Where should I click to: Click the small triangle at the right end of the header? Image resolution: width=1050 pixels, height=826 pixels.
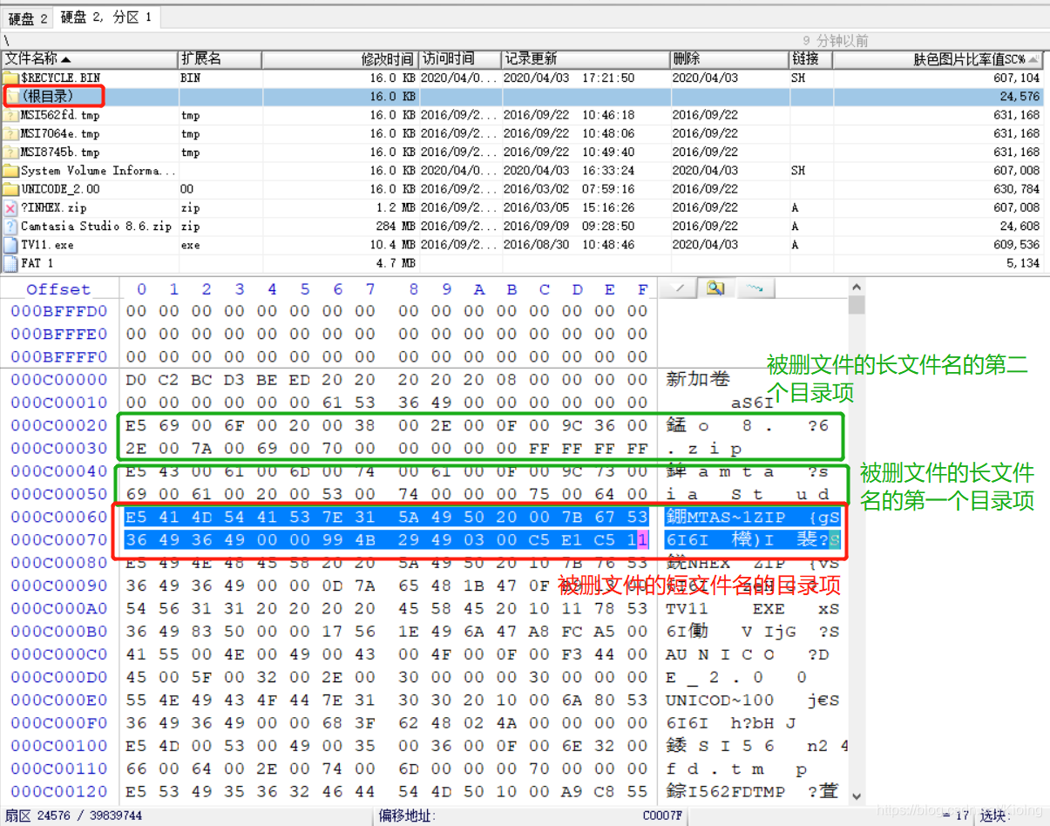1033,59
